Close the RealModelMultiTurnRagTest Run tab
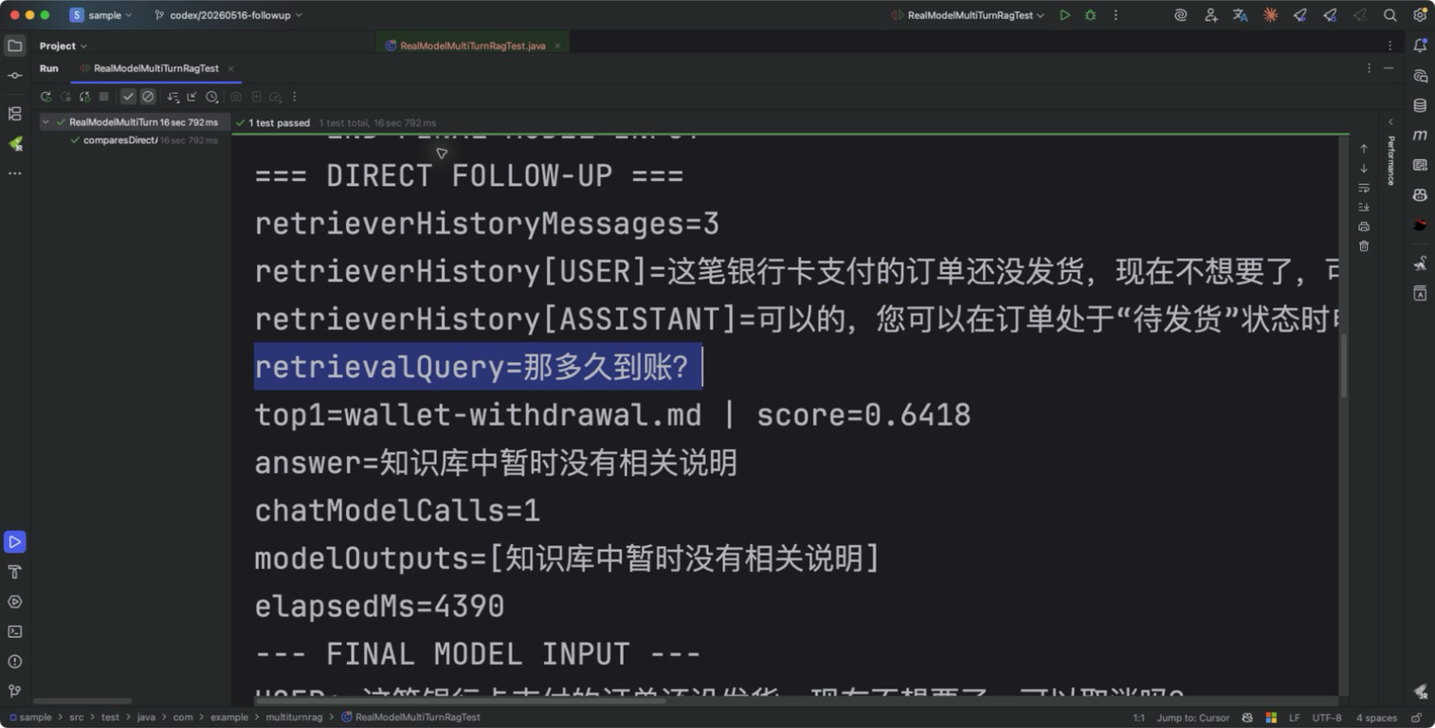Image resolution: width=1435 pixels, height=728 pixels. pos(230,68)
